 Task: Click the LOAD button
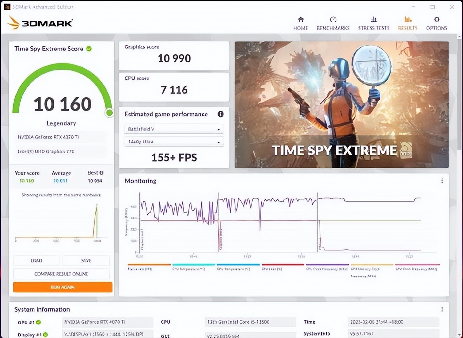click(36, 261)
